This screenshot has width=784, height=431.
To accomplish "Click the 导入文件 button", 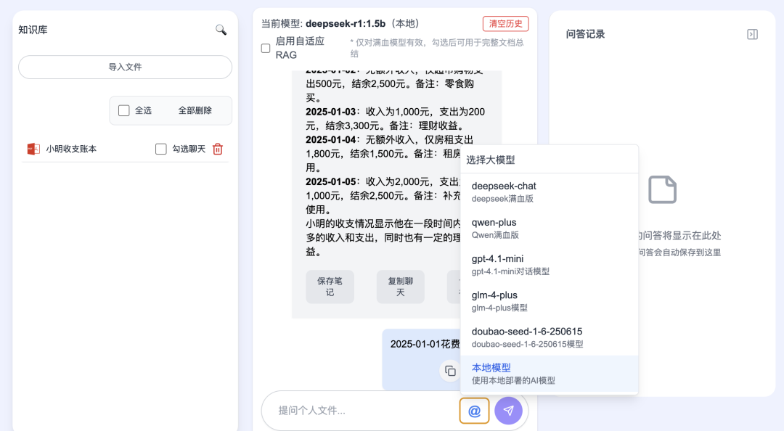I will (x=125, y=67).
